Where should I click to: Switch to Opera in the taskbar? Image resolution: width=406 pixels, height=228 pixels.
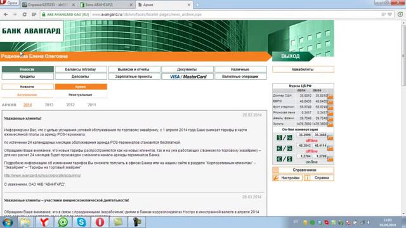[x=100, y=222]
